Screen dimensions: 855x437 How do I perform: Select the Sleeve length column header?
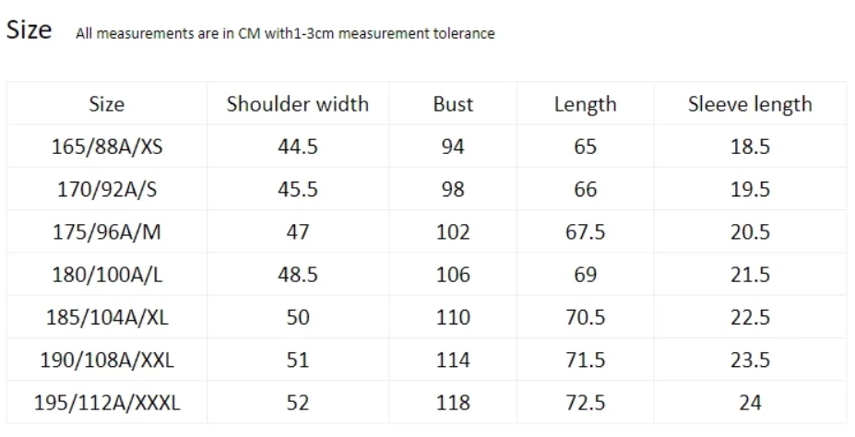point(750,104)
